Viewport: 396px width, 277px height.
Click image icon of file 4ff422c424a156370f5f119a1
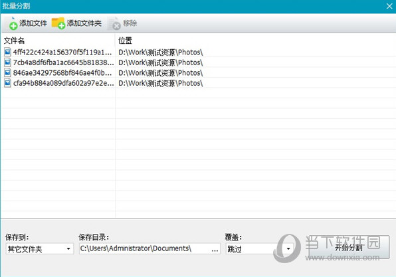coord(7,52)
